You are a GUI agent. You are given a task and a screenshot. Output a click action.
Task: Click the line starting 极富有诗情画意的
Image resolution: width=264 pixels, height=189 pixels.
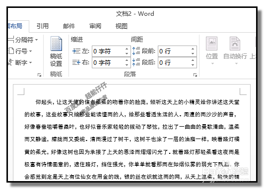click(132, 164)
